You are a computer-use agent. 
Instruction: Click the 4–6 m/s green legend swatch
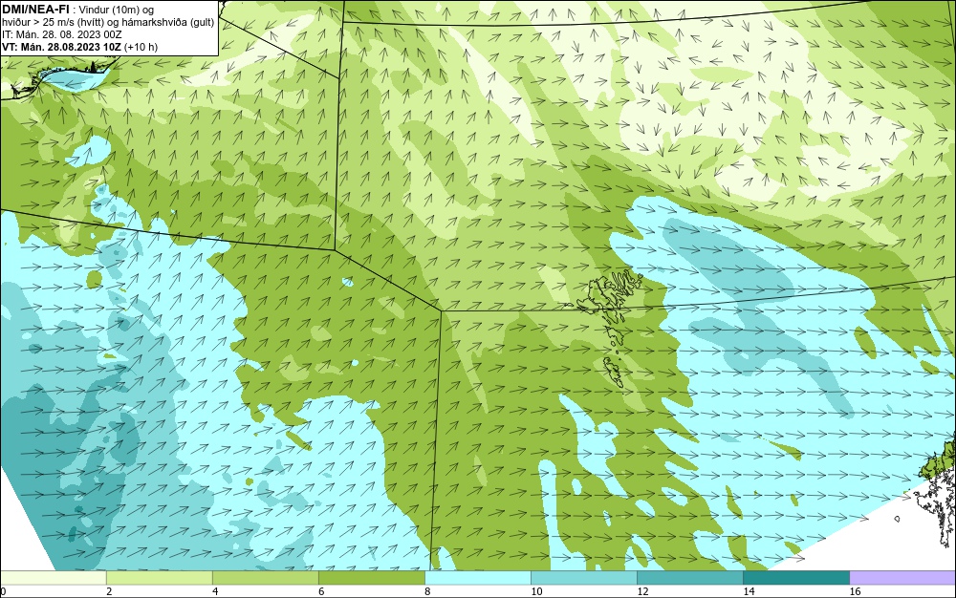[x=265, y=577]
